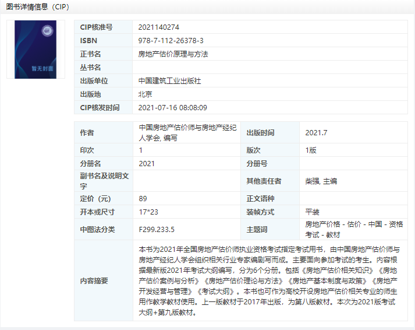Click the book title 房地产估价原理与方法
Image resolution: width=415 pixels, height=330 pixels.
173,54
